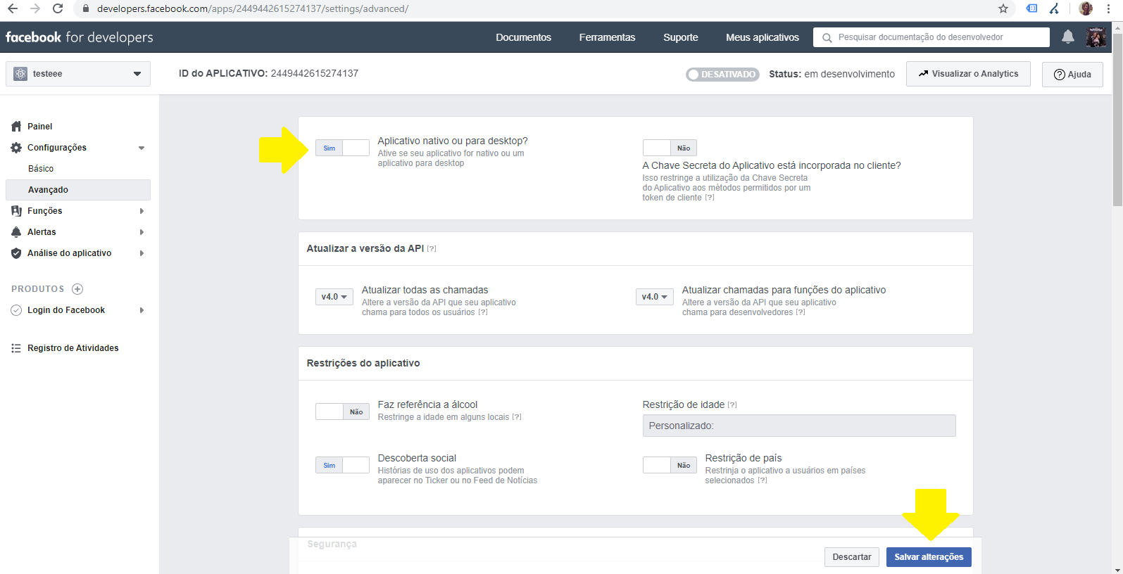
Task: Open Registro de Atividades link
Action: point(73,348)
